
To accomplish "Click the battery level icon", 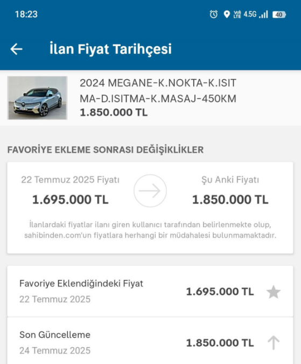I will point(279,15).
